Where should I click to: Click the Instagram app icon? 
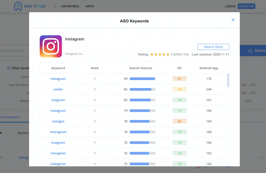51,46
